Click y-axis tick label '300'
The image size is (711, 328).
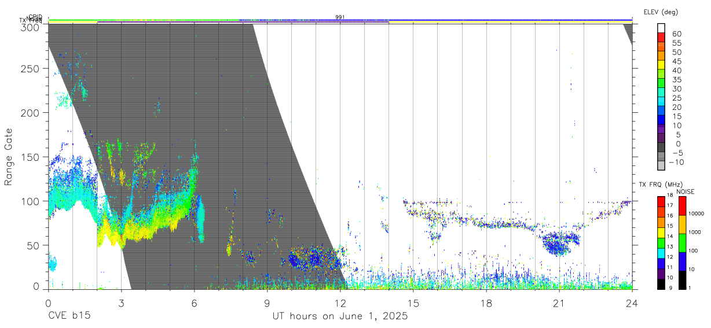[x=31, y=27]
